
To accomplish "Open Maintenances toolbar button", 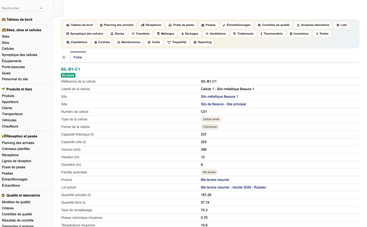I will [x=129, y=42].
